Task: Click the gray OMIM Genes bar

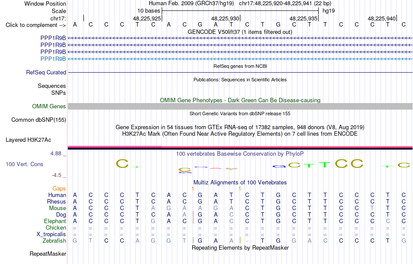Action: (x=240, y=106)
